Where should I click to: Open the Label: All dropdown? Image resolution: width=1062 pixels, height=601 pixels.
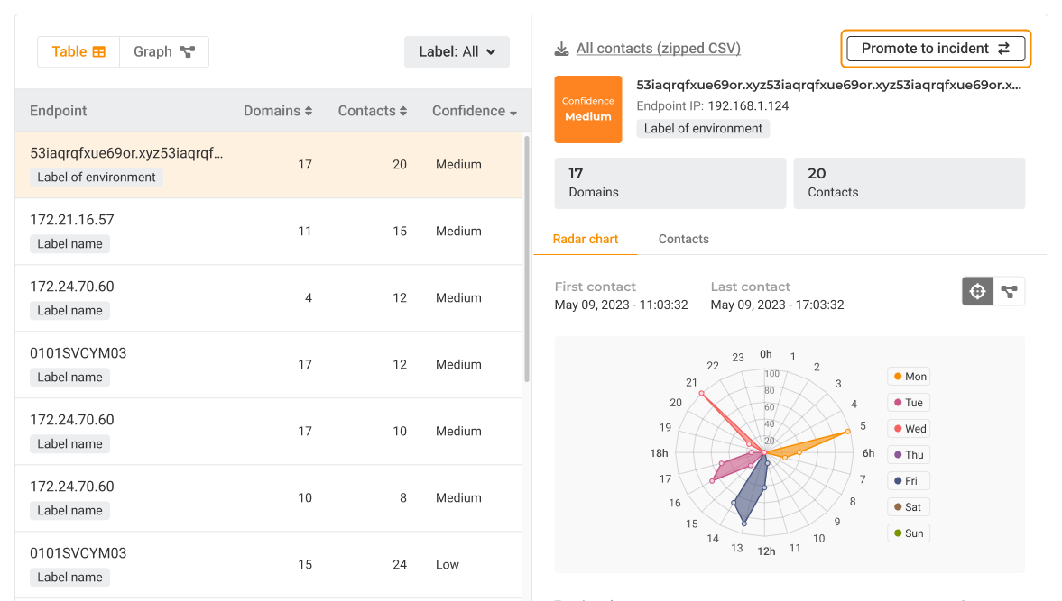[457, 52]
